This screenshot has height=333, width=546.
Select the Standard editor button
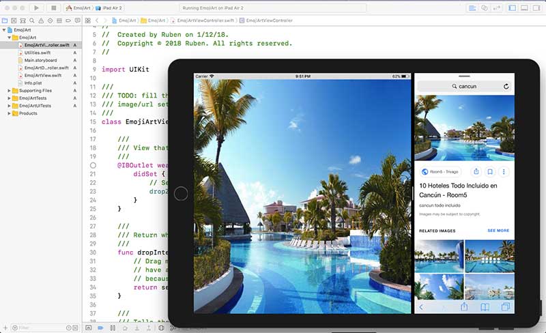[472, 8]
